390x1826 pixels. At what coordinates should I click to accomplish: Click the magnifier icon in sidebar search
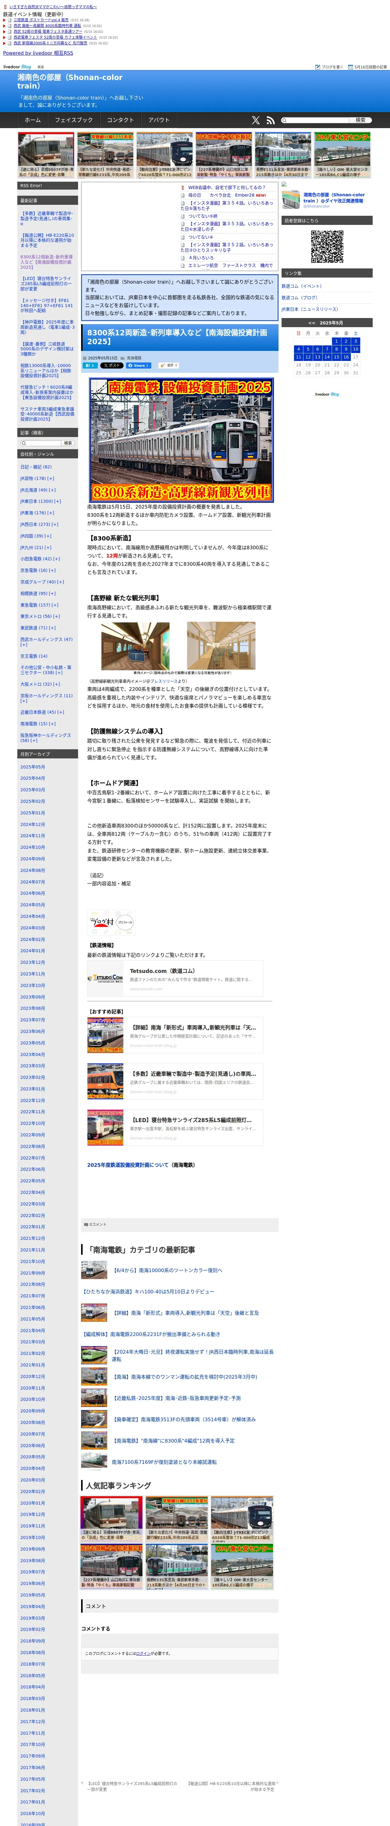click(x=23, y=443)
